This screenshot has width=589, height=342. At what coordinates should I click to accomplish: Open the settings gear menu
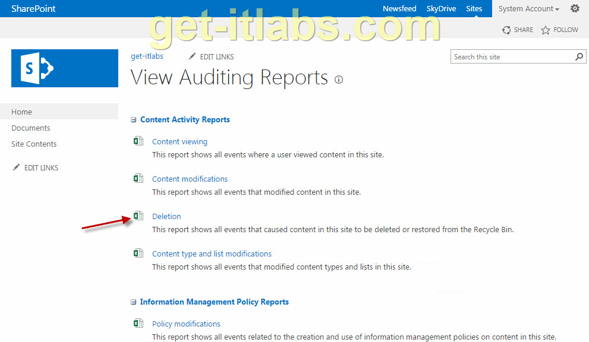[x=575, y=8]
